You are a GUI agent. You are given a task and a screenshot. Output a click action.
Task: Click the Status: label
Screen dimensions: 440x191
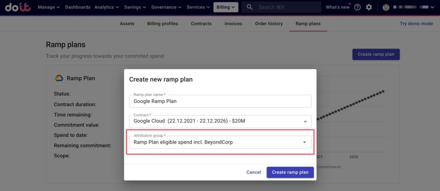[62, 94]
